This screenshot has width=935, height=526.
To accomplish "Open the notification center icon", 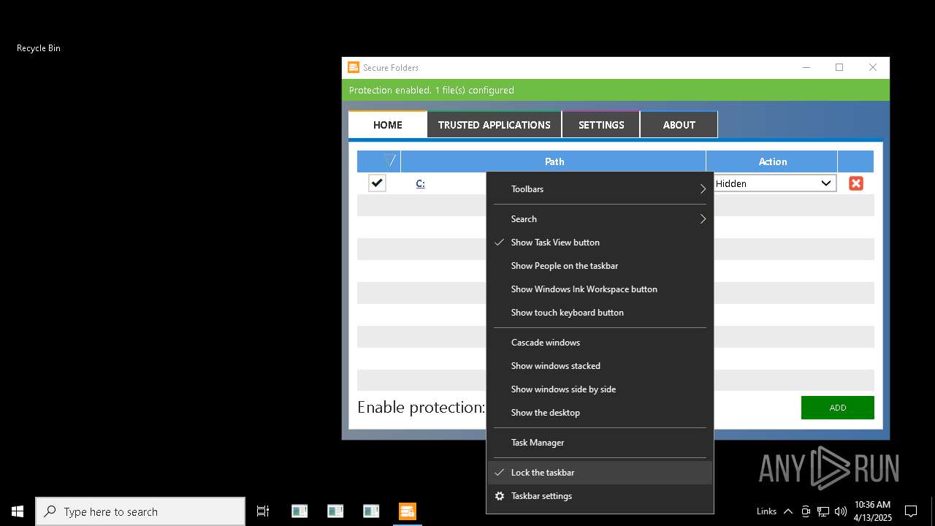I will 911,511.
